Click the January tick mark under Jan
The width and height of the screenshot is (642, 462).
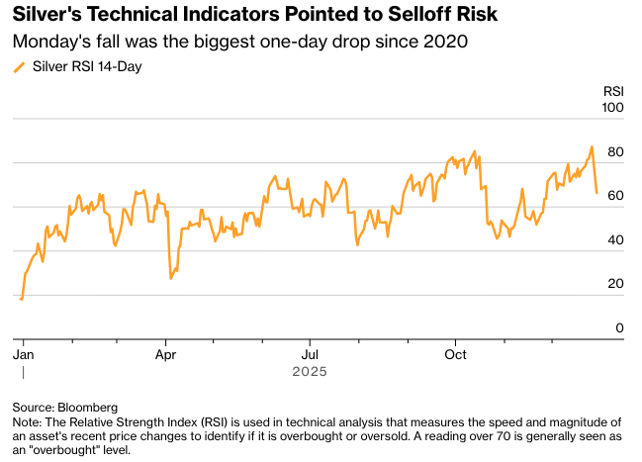click(22, 372)
